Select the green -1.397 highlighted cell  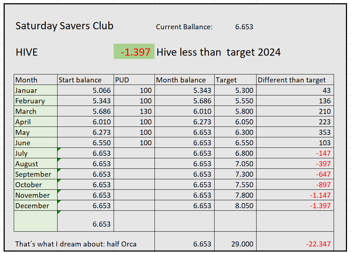click(x=134, y=51)
